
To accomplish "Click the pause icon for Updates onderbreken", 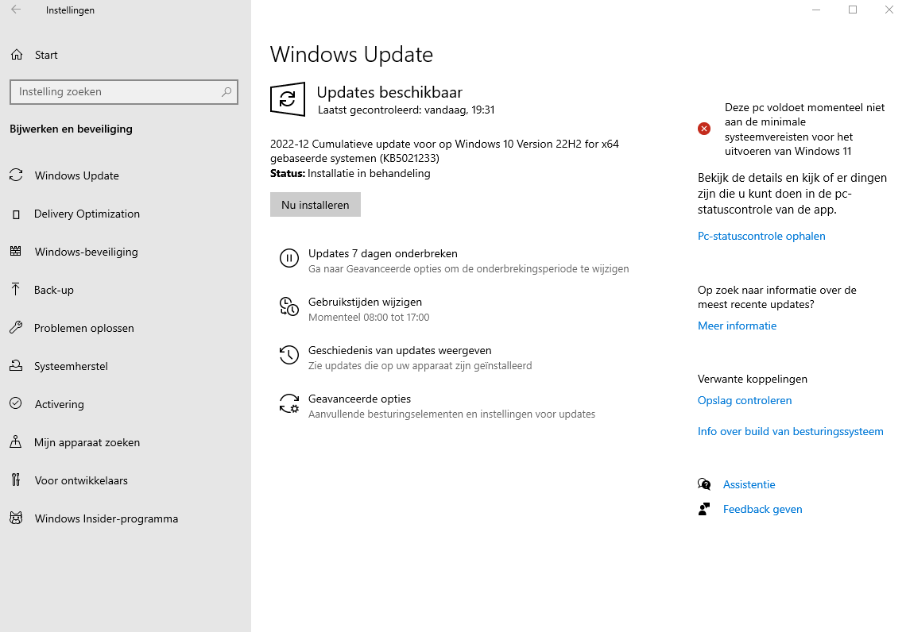I will click(x=288, y=258).
